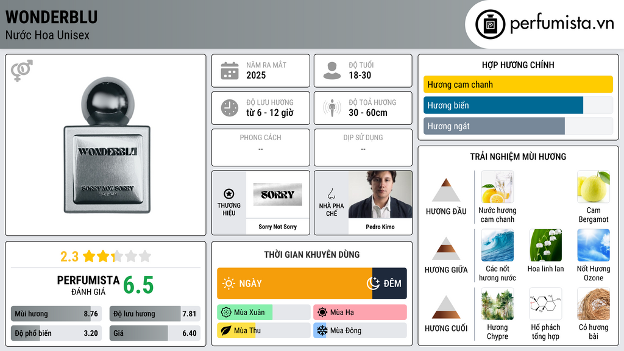
Task: Click the Mùa Hạ season bar
Action: tap(360, 313)
